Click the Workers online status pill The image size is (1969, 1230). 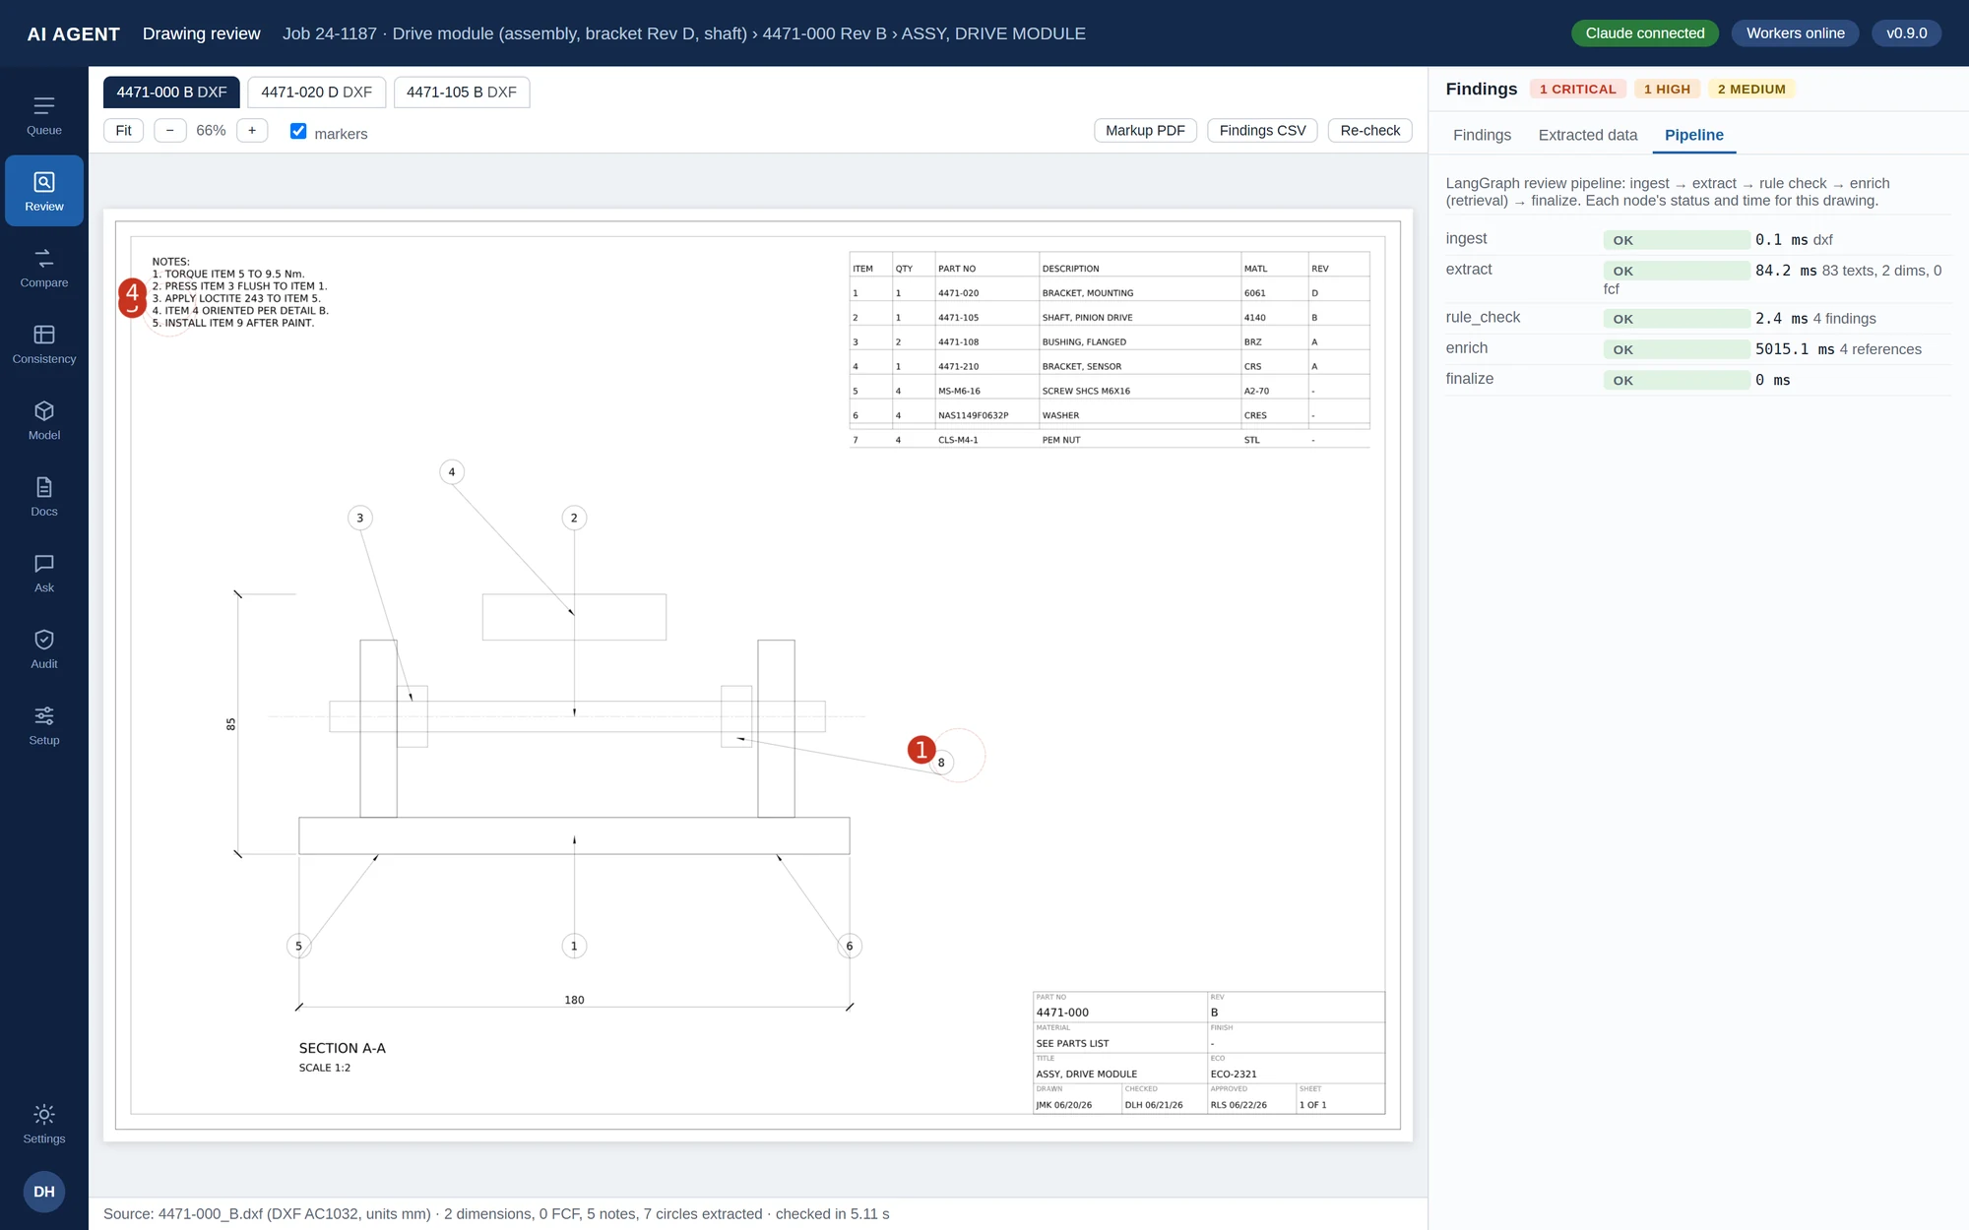coord(1795,33)
